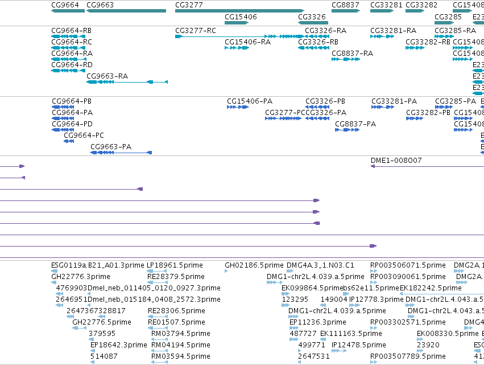
Task: Click the CG33281 gene label
Action: tap(386, 5)
